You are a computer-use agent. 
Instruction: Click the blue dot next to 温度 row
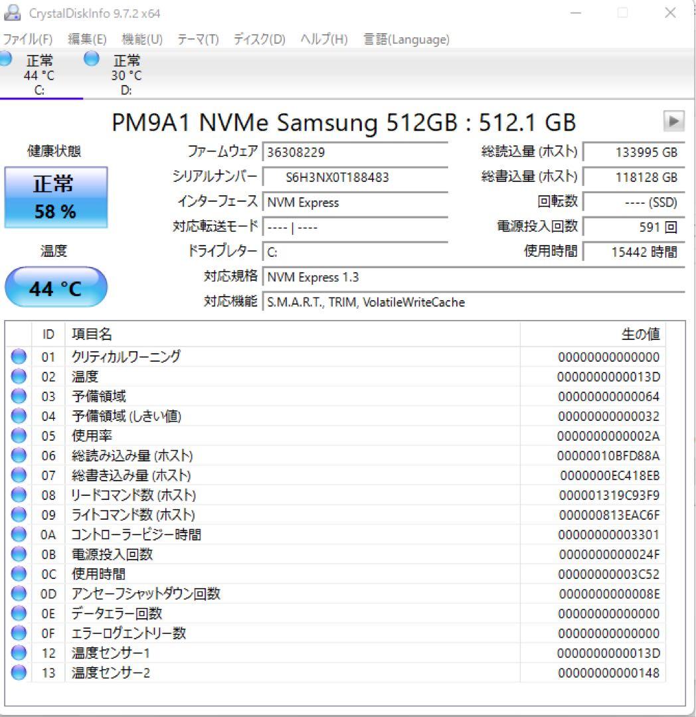tap(18, 376)
